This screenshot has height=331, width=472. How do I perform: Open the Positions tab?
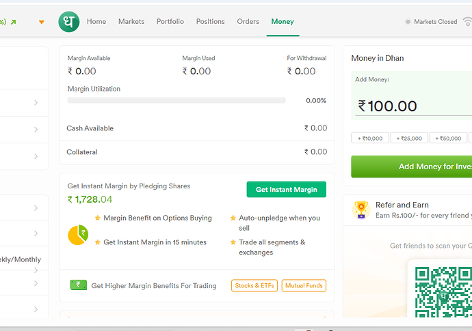point(211,22)
